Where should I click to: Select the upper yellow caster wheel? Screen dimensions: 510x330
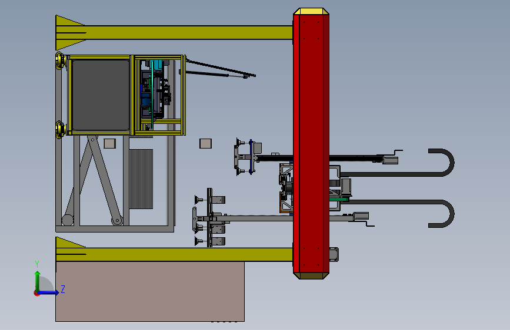click(x=61, y=60)
